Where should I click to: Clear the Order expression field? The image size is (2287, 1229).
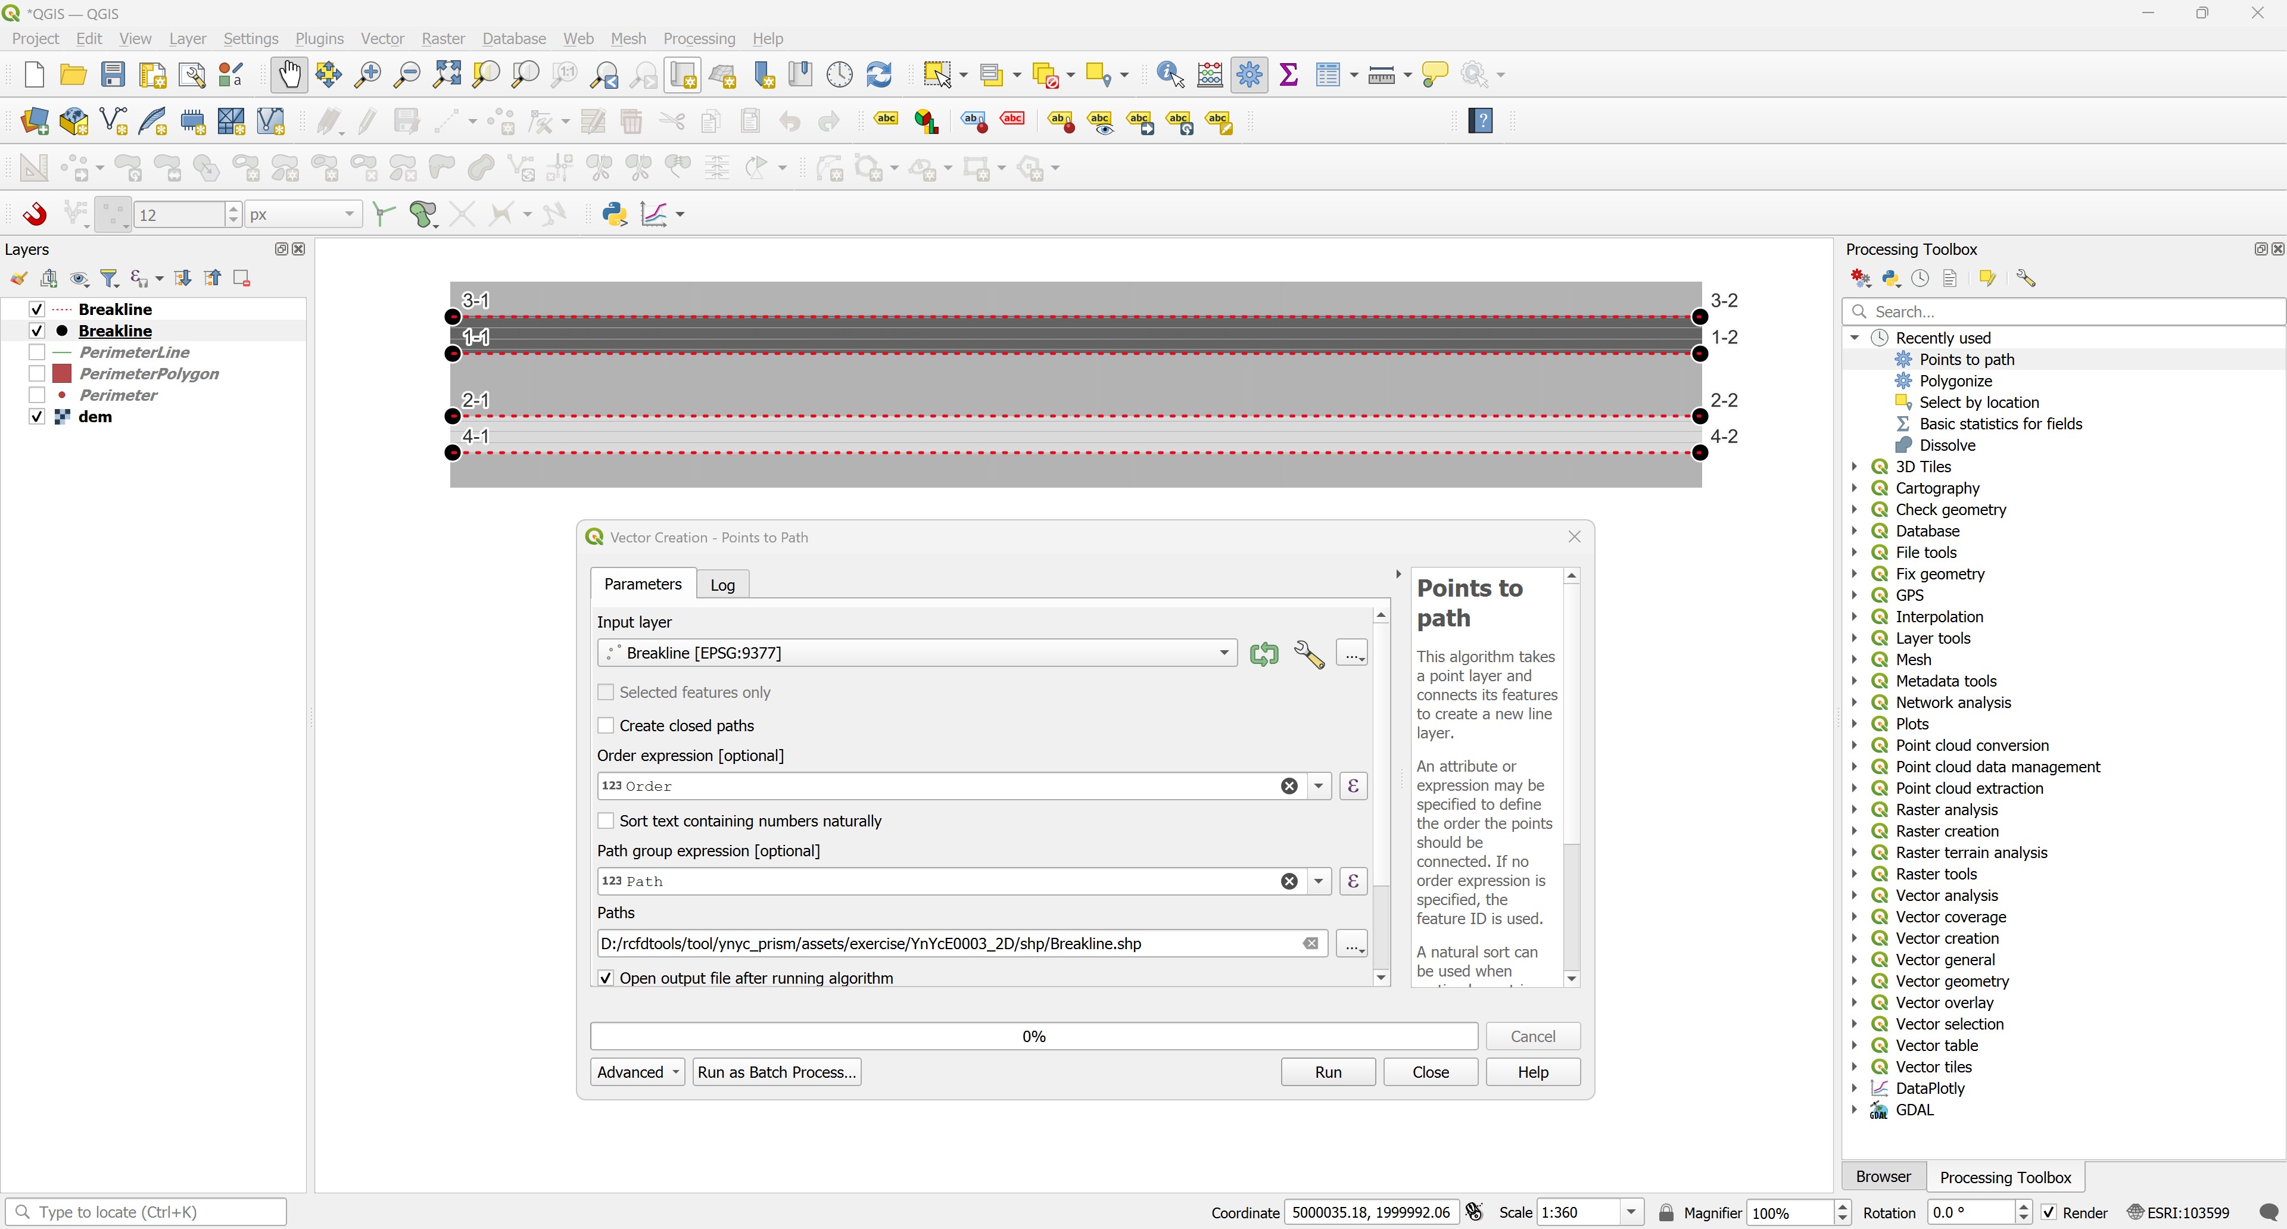(1289, 786)
